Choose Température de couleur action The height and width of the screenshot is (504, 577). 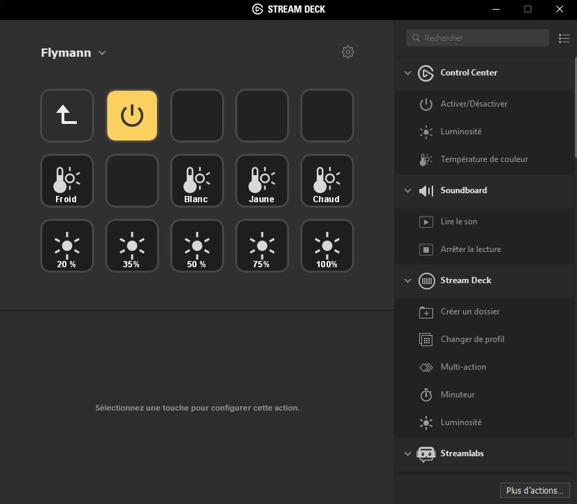(484, 159)
